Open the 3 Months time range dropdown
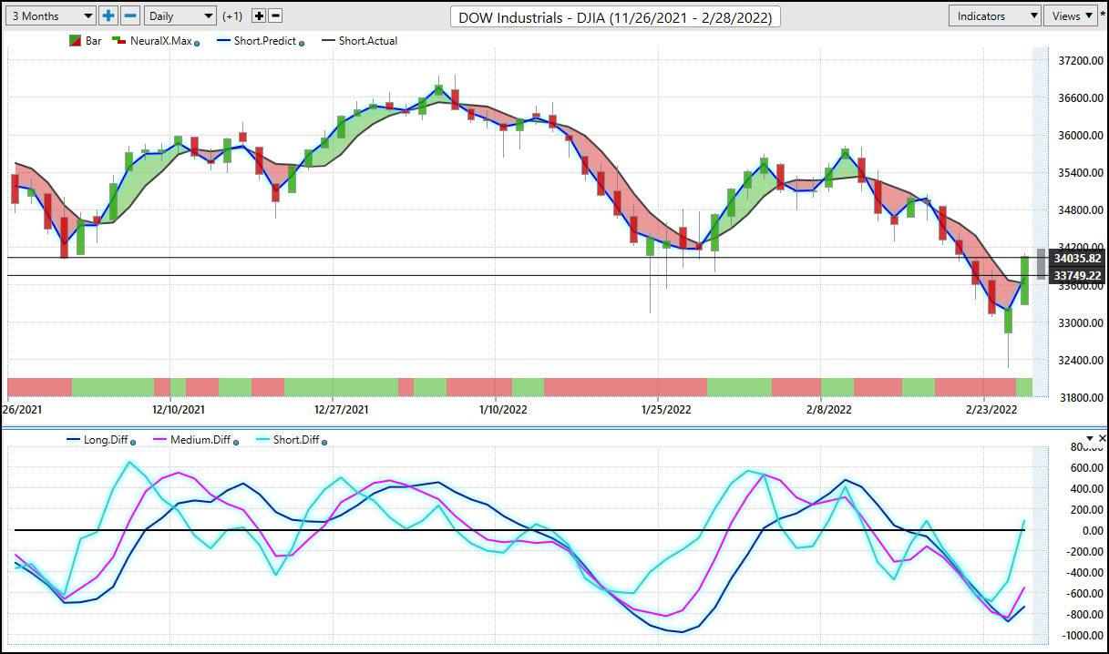The image size is (1109, 654). tap(51, 15)
